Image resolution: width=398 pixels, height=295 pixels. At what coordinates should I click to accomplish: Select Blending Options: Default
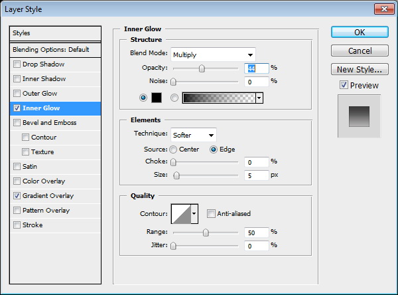(x=56, y=50)
